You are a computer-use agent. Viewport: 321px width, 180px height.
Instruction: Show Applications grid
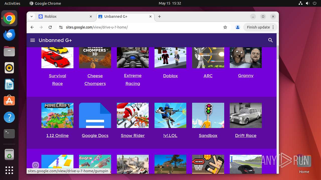(x=9, y=170)
